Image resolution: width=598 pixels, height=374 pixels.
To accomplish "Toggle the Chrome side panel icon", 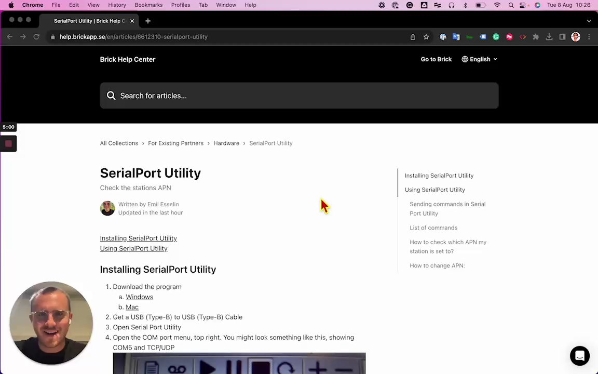I will tap(562, 37).
